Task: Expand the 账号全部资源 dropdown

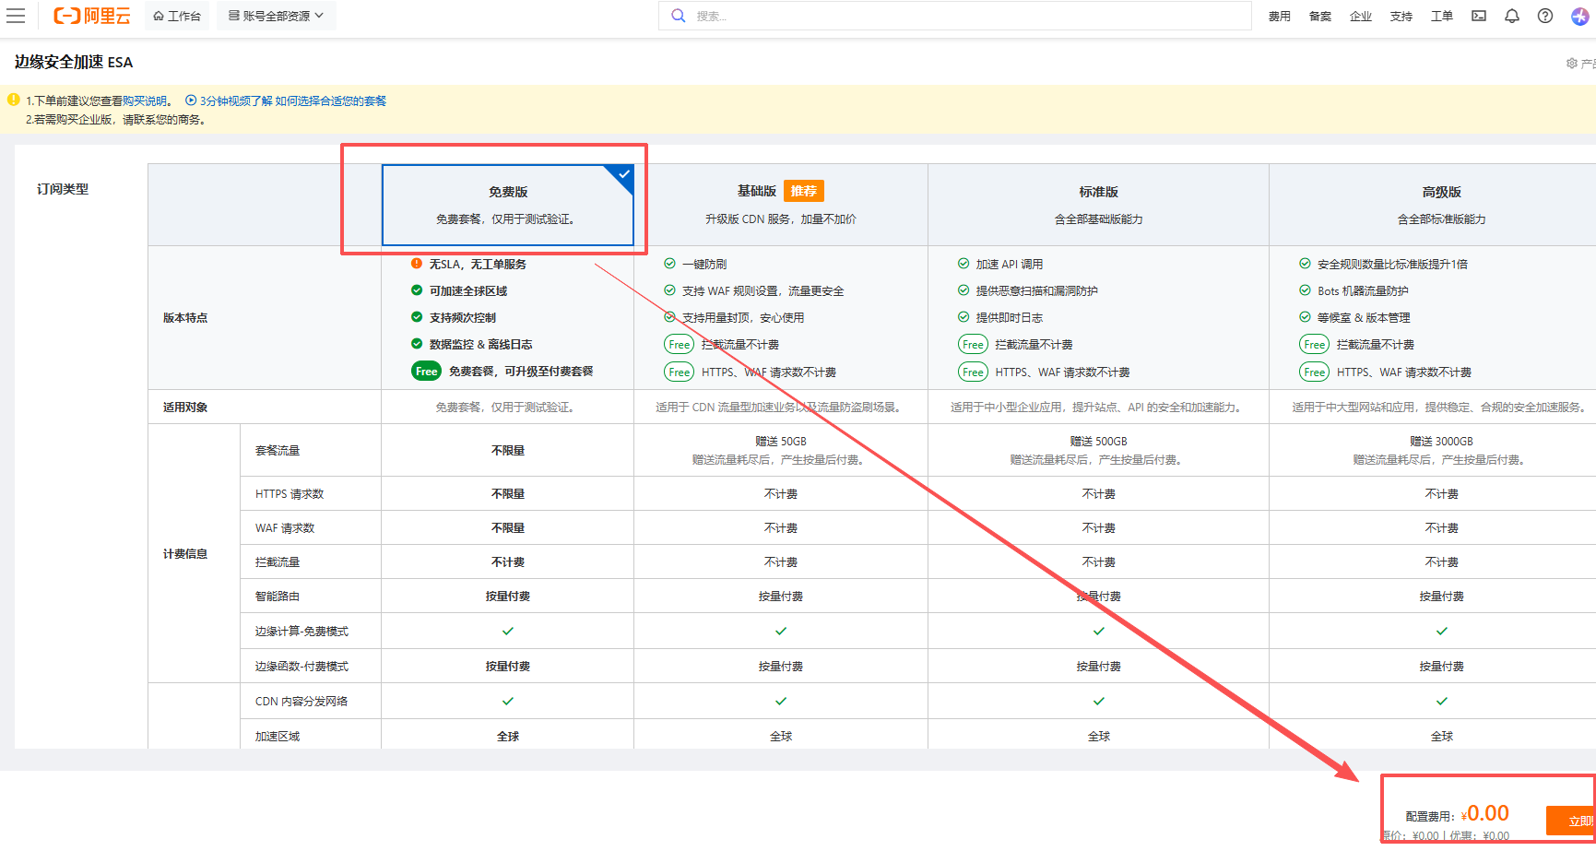Action: pyautogui.click(x=277, y=16)
